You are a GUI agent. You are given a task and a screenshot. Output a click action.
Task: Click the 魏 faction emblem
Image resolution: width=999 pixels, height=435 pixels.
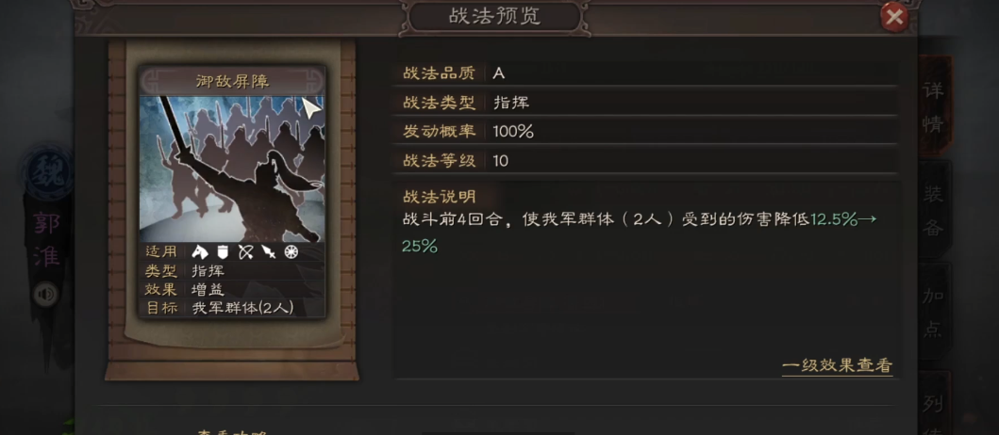(x=46, y=171)
